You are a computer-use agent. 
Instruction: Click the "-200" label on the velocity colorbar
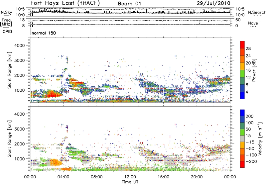tap(251, 161)
